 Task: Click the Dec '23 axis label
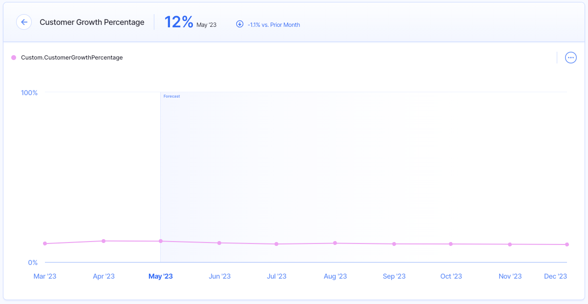click(555, 276)
